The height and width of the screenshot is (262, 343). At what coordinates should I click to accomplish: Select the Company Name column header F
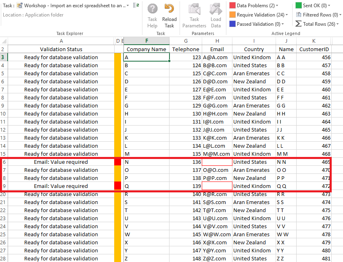(146, 41)
